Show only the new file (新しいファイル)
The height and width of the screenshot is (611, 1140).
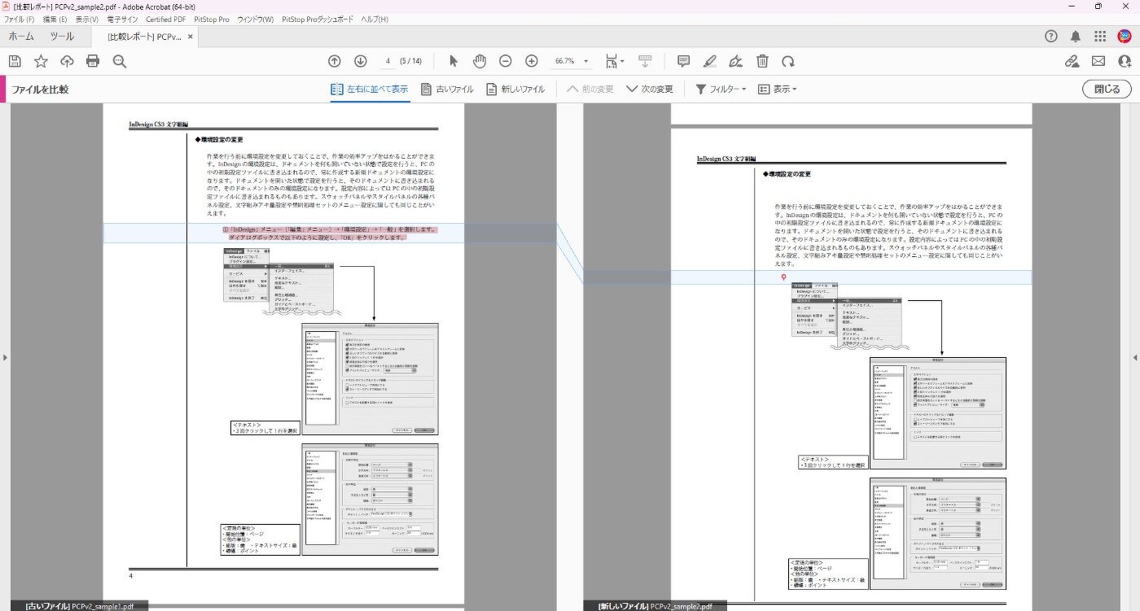pos(515,89)
